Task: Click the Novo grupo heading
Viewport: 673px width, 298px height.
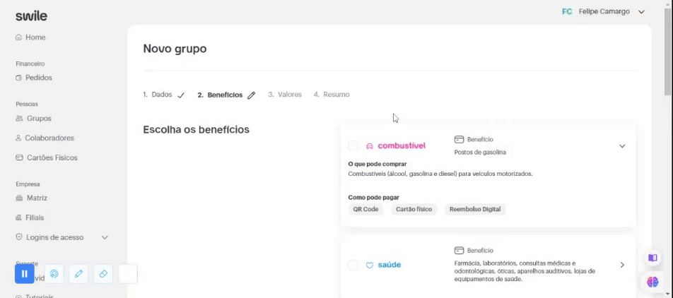Action: pyautogui.click(x=175, y=49)
